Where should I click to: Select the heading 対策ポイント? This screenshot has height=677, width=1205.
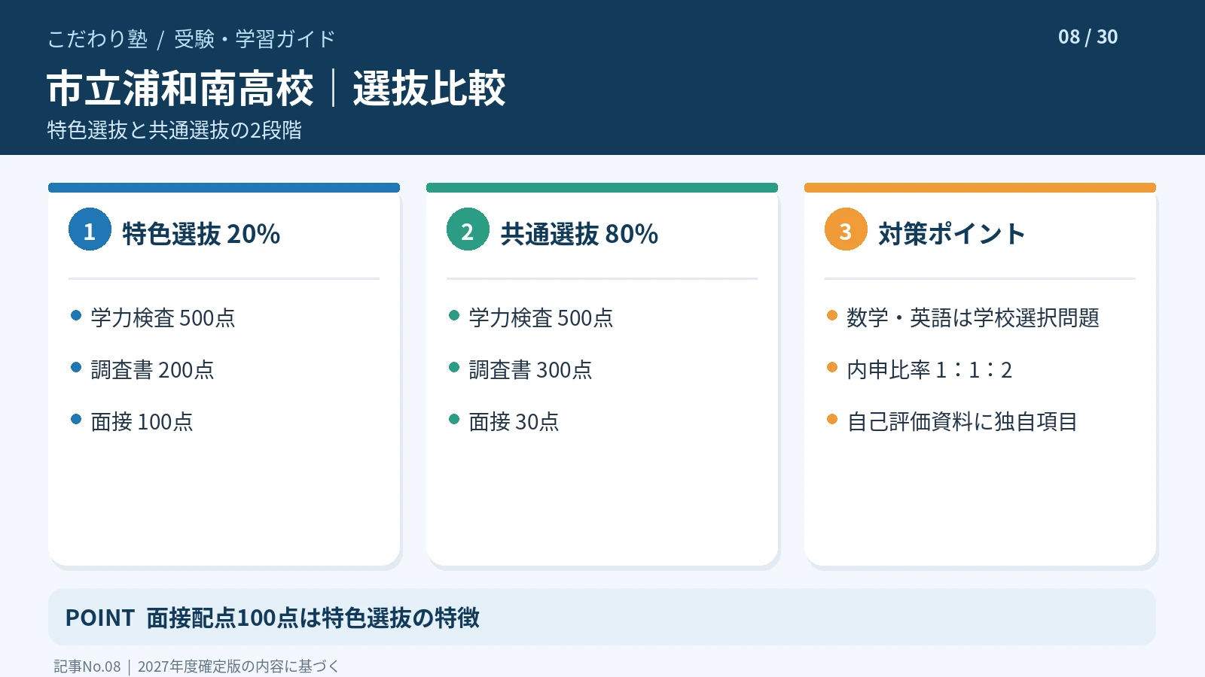(952, 234)
